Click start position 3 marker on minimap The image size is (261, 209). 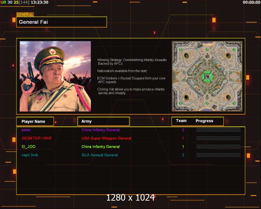228,97
